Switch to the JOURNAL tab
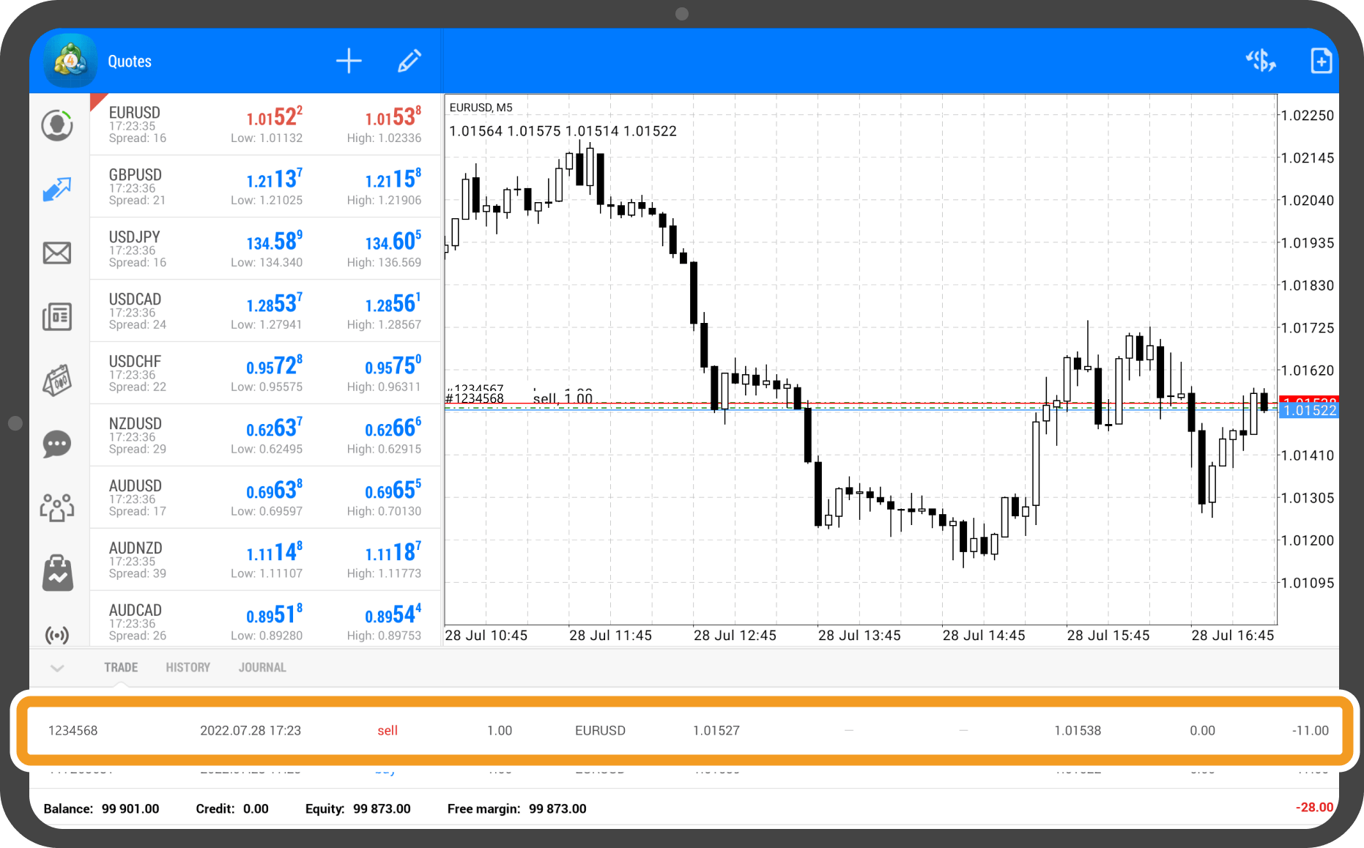Screen dimensions: 1364x848 (262, 668)
